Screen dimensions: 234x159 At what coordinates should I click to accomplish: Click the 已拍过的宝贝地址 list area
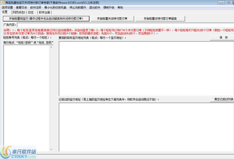click(x=146, y=127)
